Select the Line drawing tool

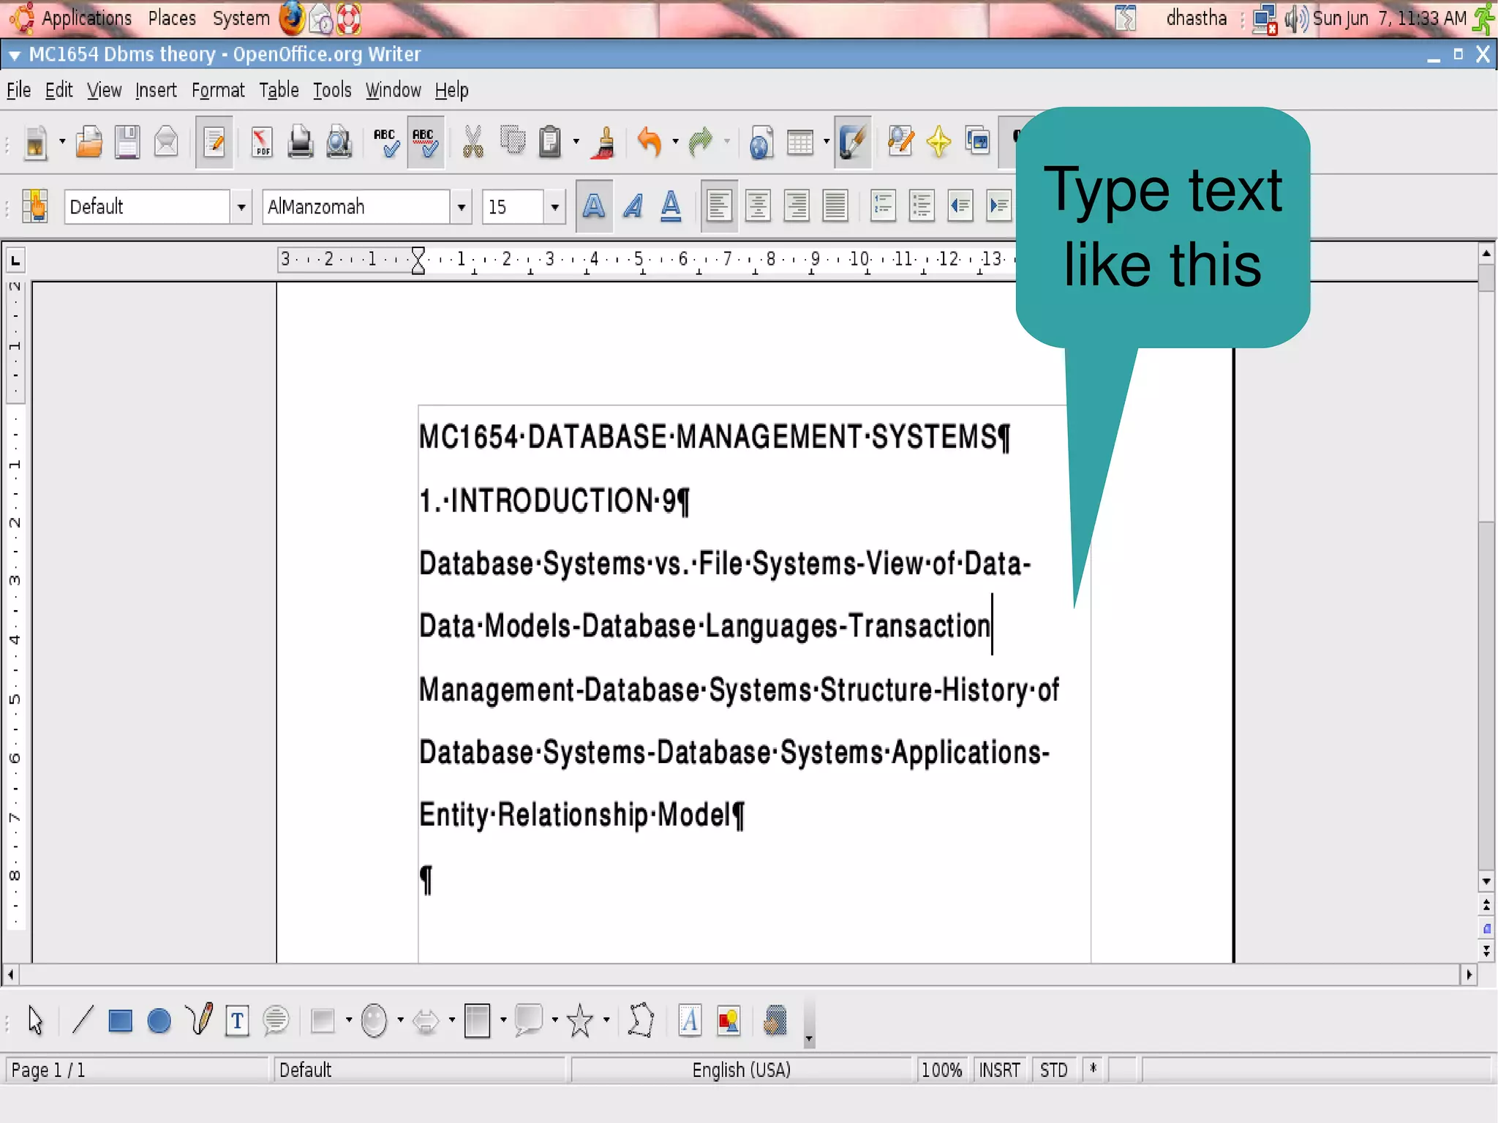[x=83, y=1020]
